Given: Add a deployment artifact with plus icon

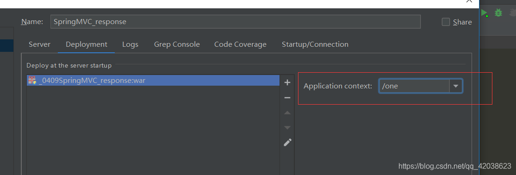Looking at the screenshot, I should coord(287,82).
